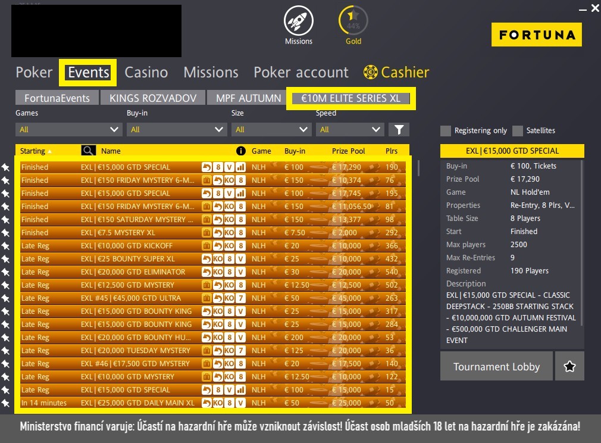
Task: Open the Missions main tab
Action: click(211, 72)
